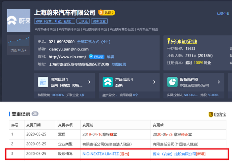Viewport: 232px width, 165px height.
Task: Click the average salary value 15633
Action: tap(190, 49)
